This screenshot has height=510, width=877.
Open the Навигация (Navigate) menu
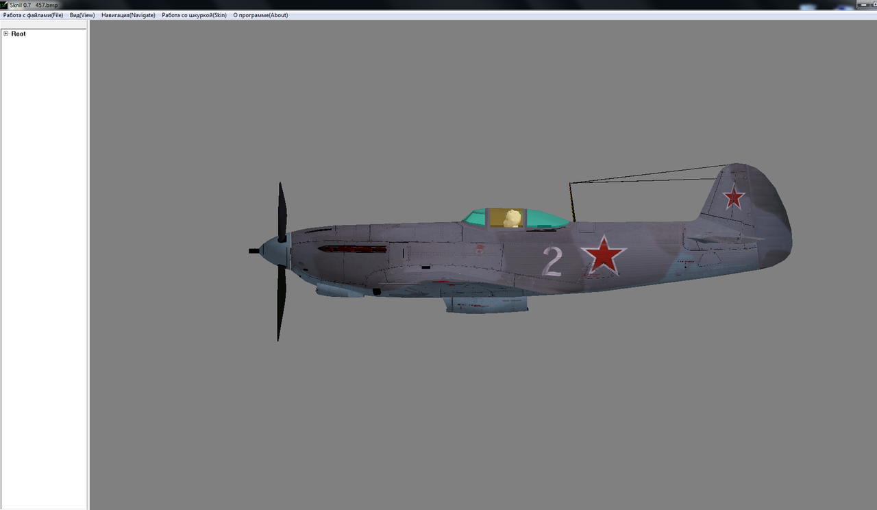(x=128, y=15)
